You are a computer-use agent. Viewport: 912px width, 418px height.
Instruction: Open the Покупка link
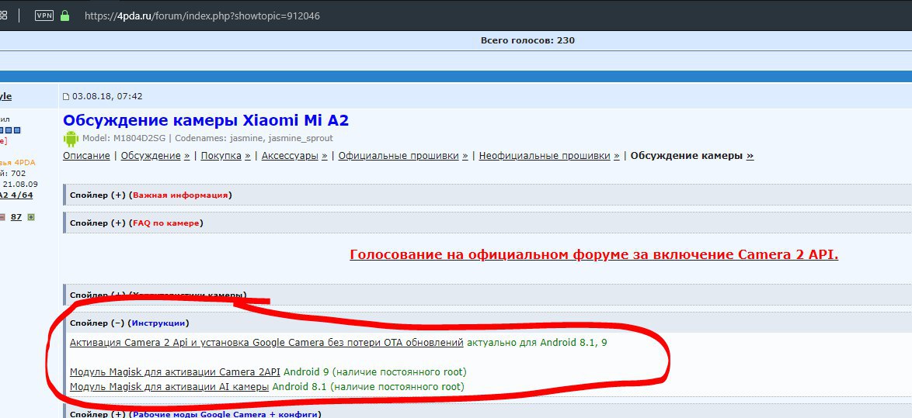pyautogui.click(x=221, y=156)
